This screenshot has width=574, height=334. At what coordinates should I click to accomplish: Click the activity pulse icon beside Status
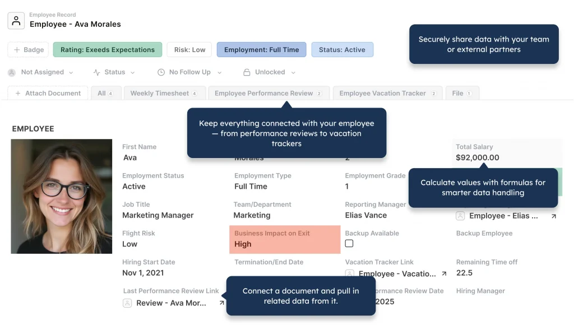pyautogui.click(x=96, y=72)
